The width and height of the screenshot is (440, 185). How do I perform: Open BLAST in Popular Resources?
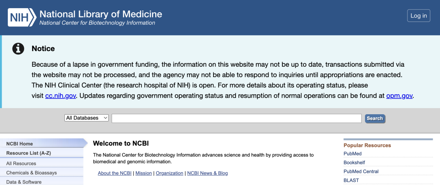351,180
